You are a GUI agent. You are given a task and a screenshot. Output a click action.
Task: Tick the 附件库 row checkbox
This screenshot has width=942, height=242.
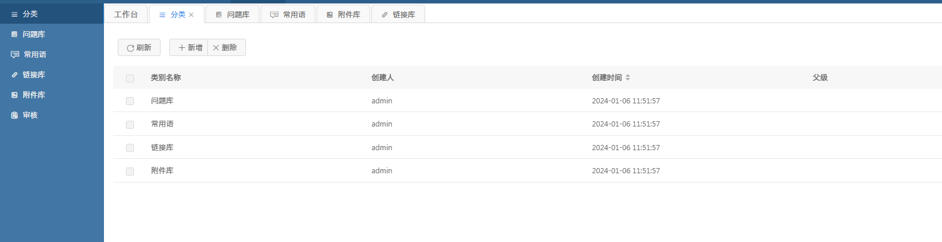(x=130, y=172)
